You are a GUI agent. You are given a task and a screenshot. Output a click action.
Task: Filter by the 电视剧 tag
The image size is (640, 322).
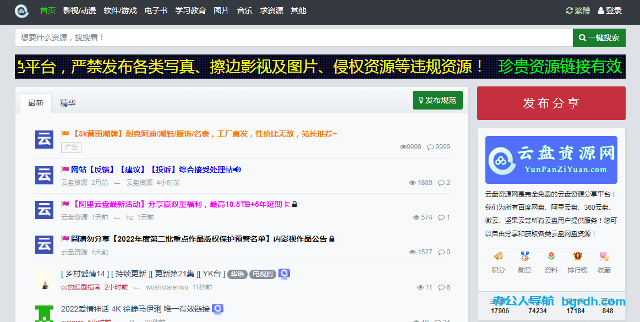point(262,274)
